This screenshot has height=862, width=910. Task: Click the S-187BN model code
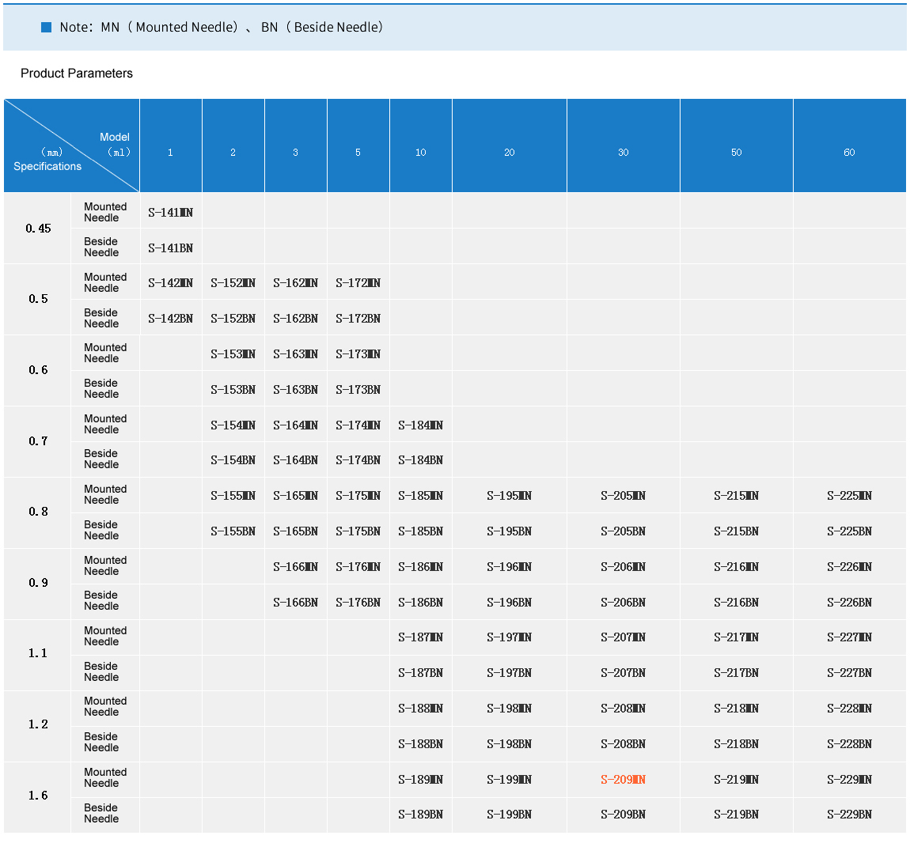(x=420, y=673)
